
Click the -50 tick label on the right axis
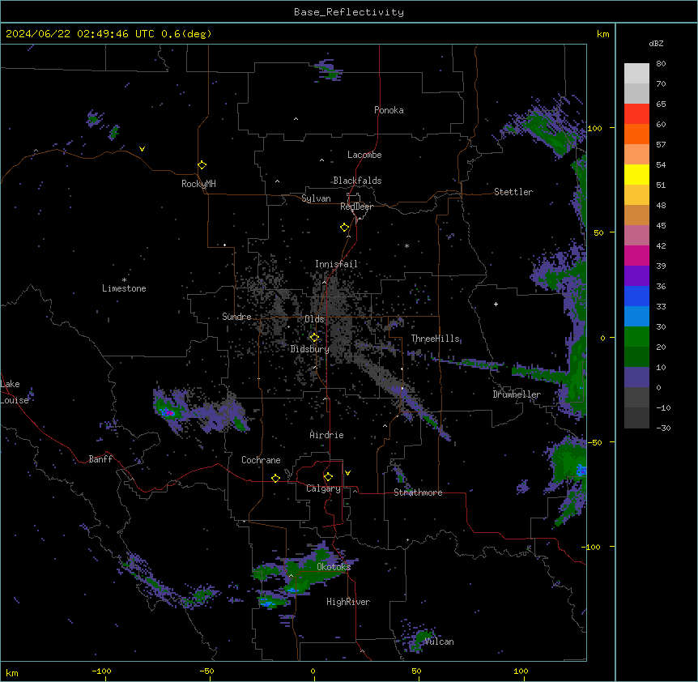(594, 442)
